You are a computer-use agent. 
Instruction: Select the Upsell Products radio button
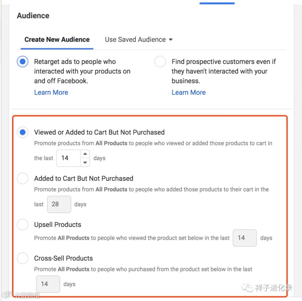click(x=22, y=225)
